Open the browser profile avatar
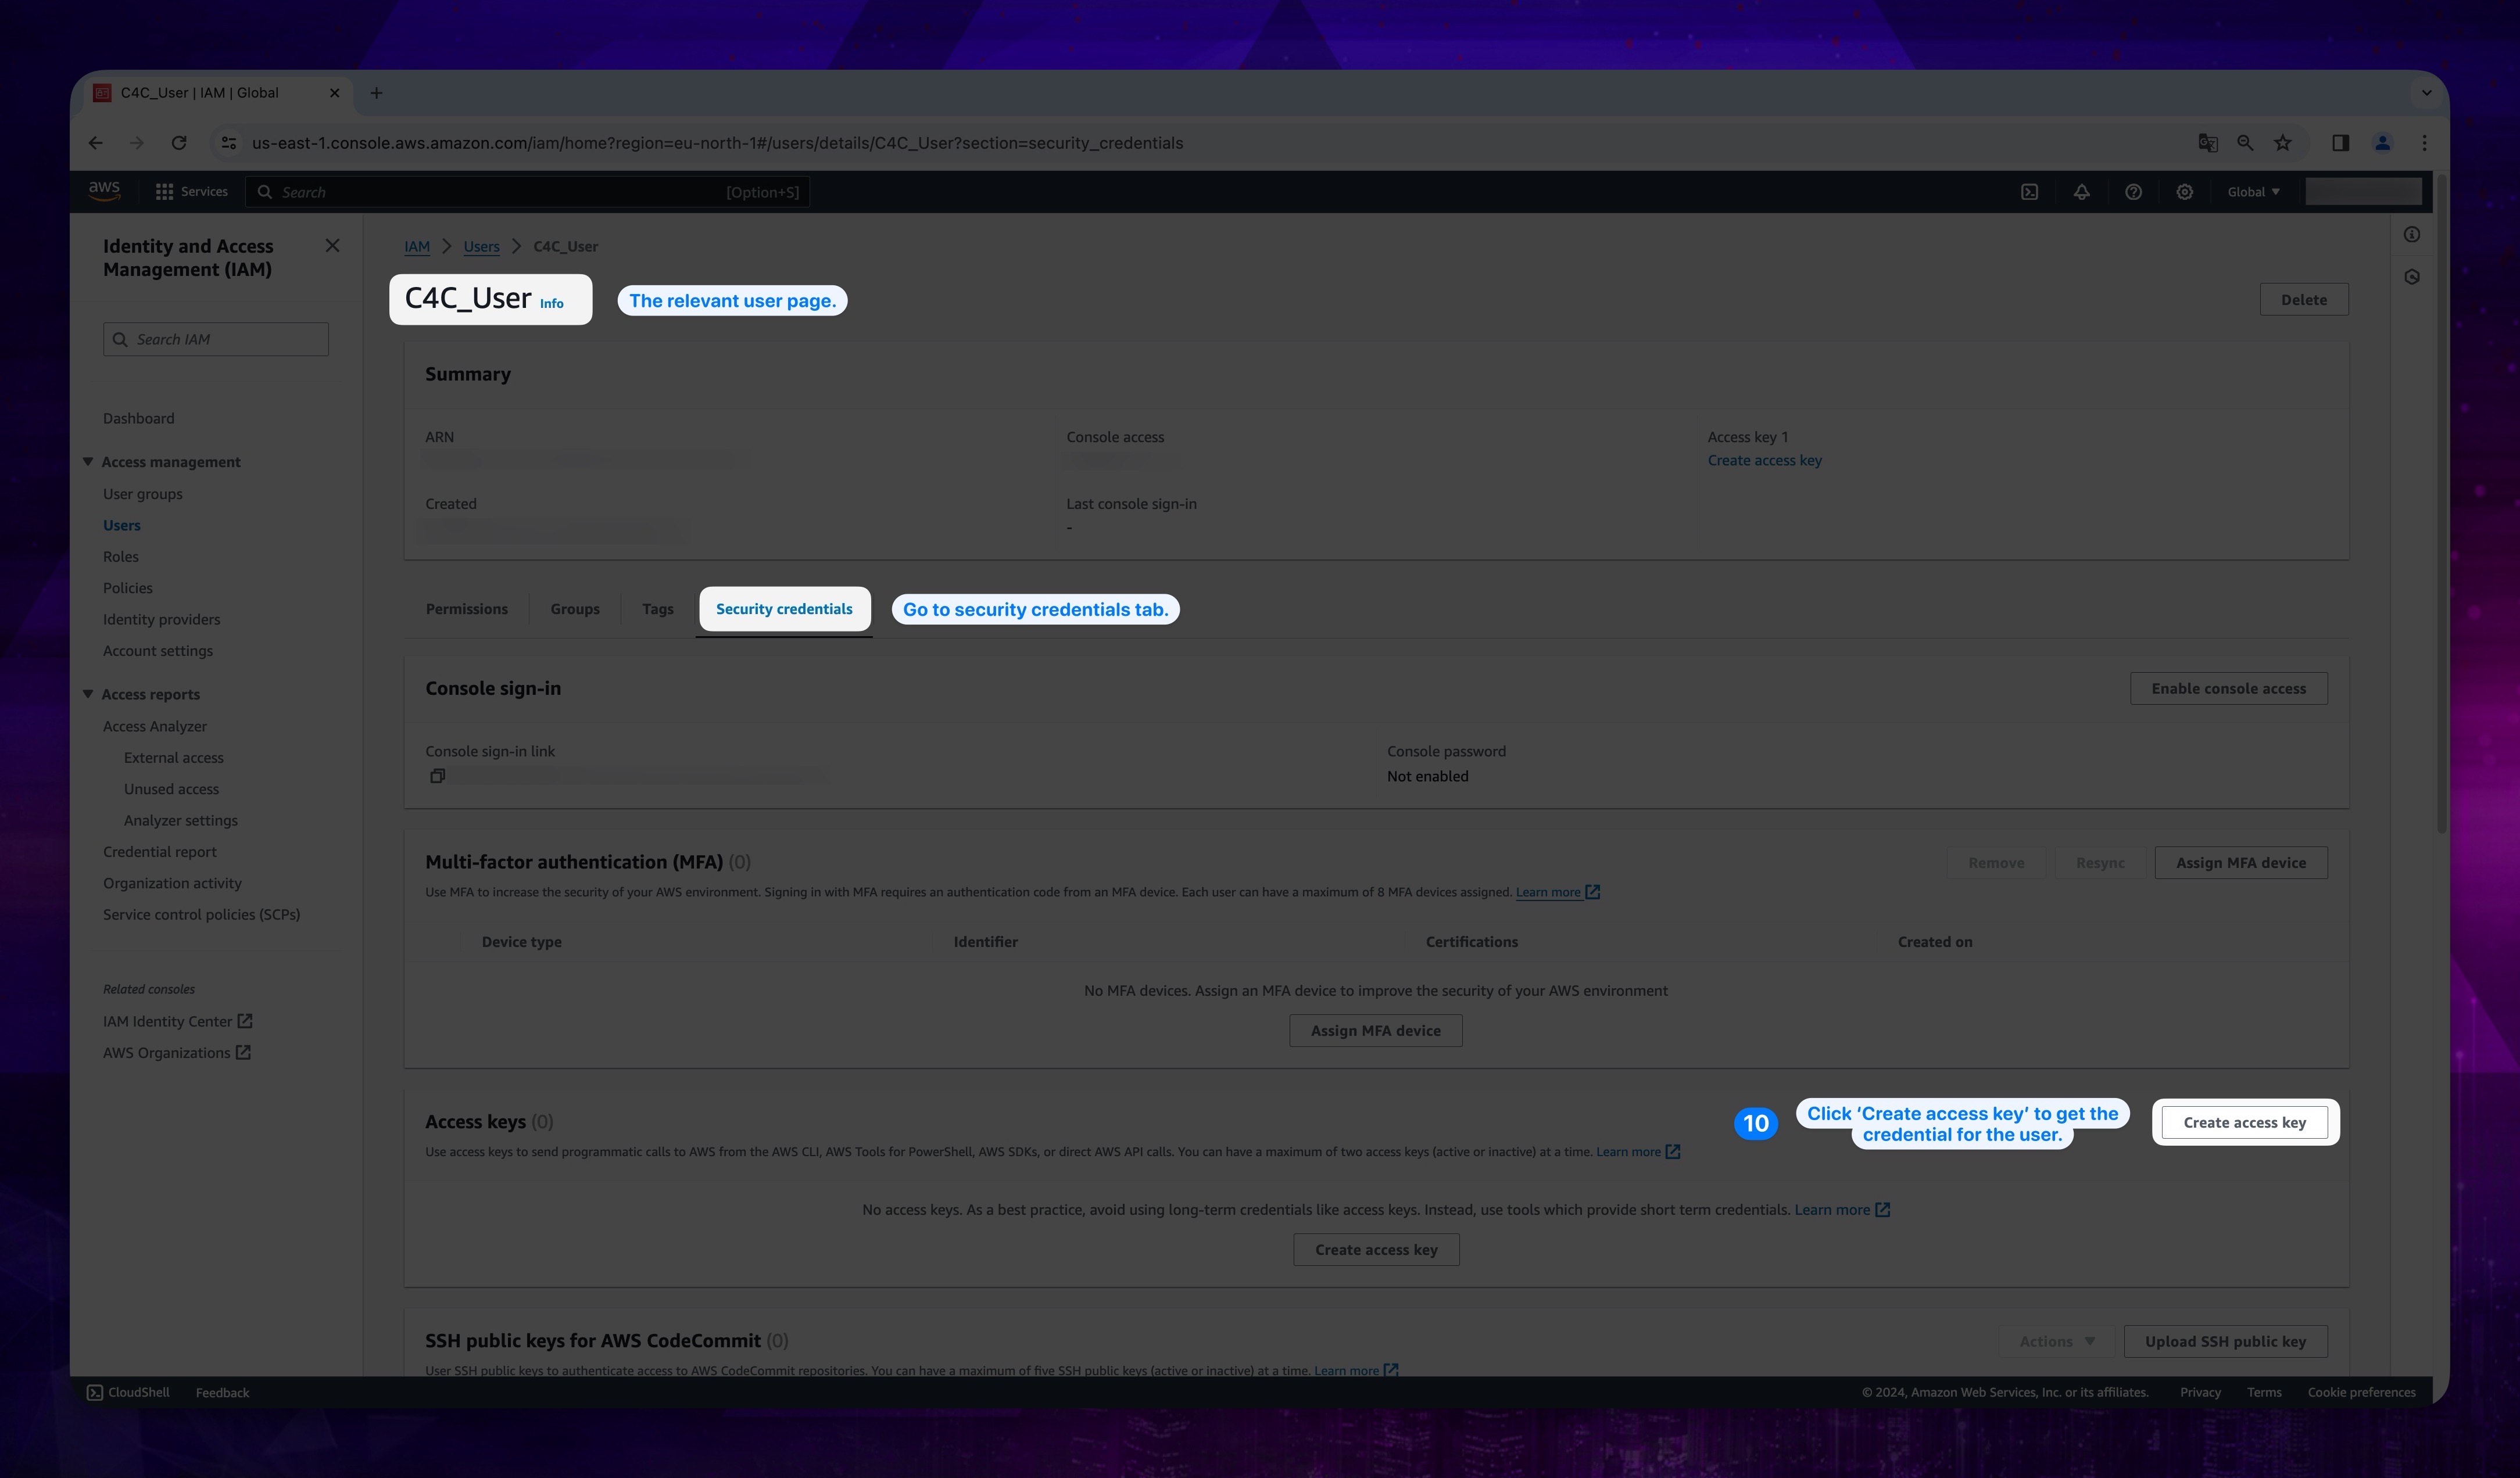Image resolution: width=2520 pixels, height=1478 pixels. click(2383, 143)
